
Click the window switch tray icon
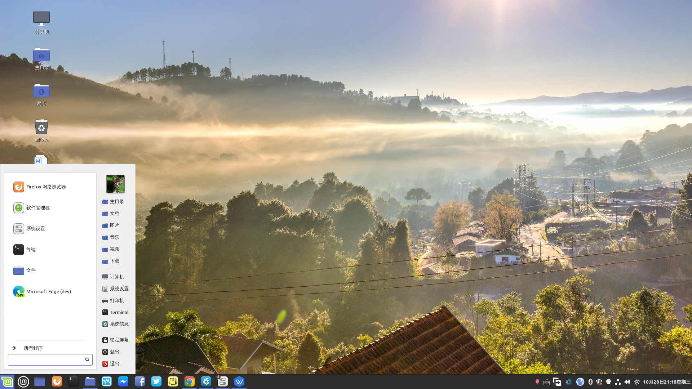(557, 382)
